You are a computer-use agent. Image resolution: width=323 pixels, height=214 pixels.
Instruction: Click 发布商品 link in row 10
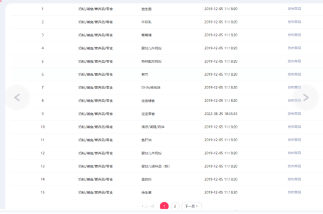294,127
